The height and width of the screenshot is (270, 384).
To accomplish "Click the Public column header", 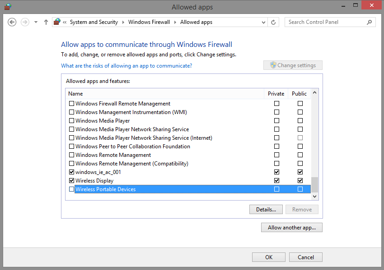I will click(x=299, y=94).
